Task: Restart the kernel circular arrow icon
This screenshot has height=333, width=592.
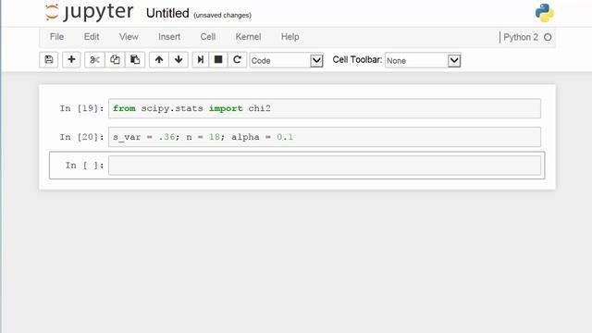Action: [x=237, y=59]
